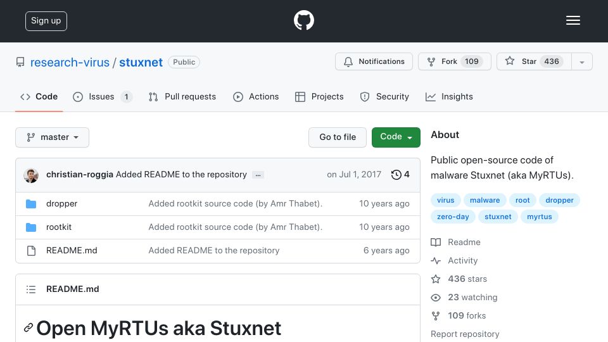
Task: Select the root topic tag
Action: [522, 200]
